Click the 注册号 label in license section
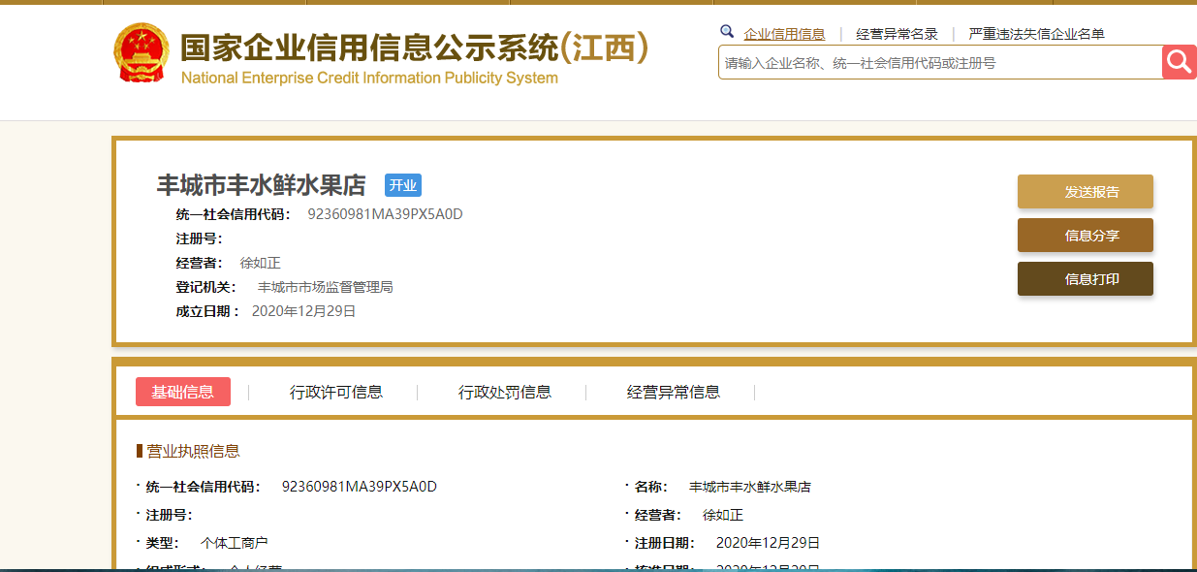1197x572 pixels. [169, 515]
